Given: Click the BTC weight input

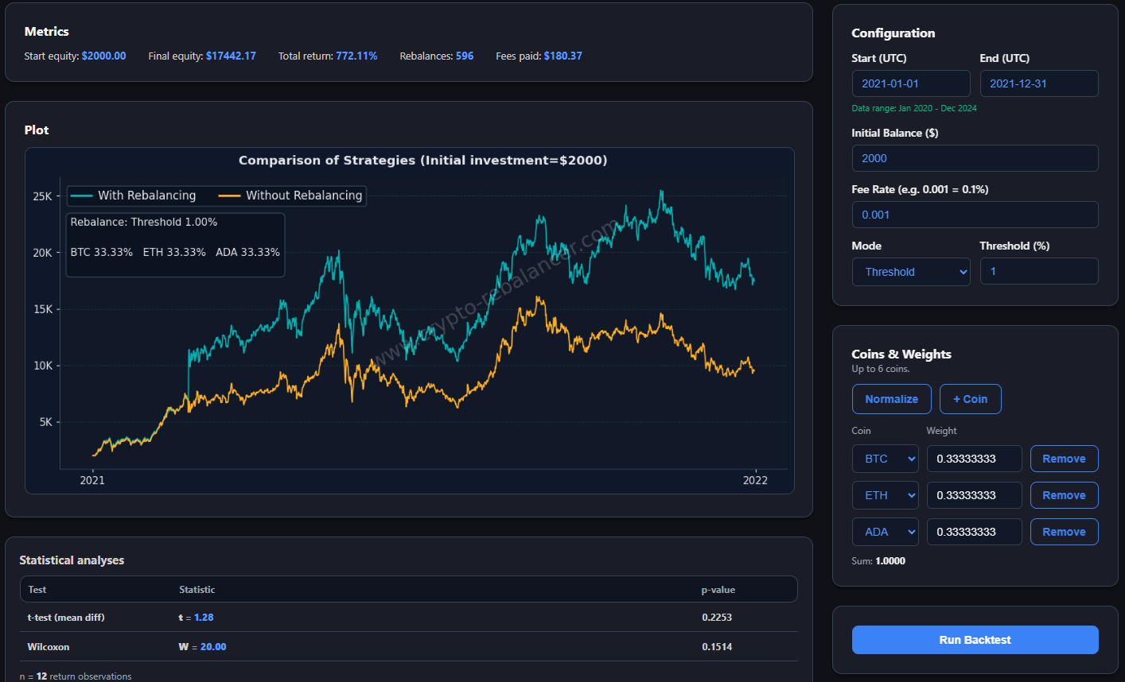Looking at the screenshot, I should pos(974,459).
